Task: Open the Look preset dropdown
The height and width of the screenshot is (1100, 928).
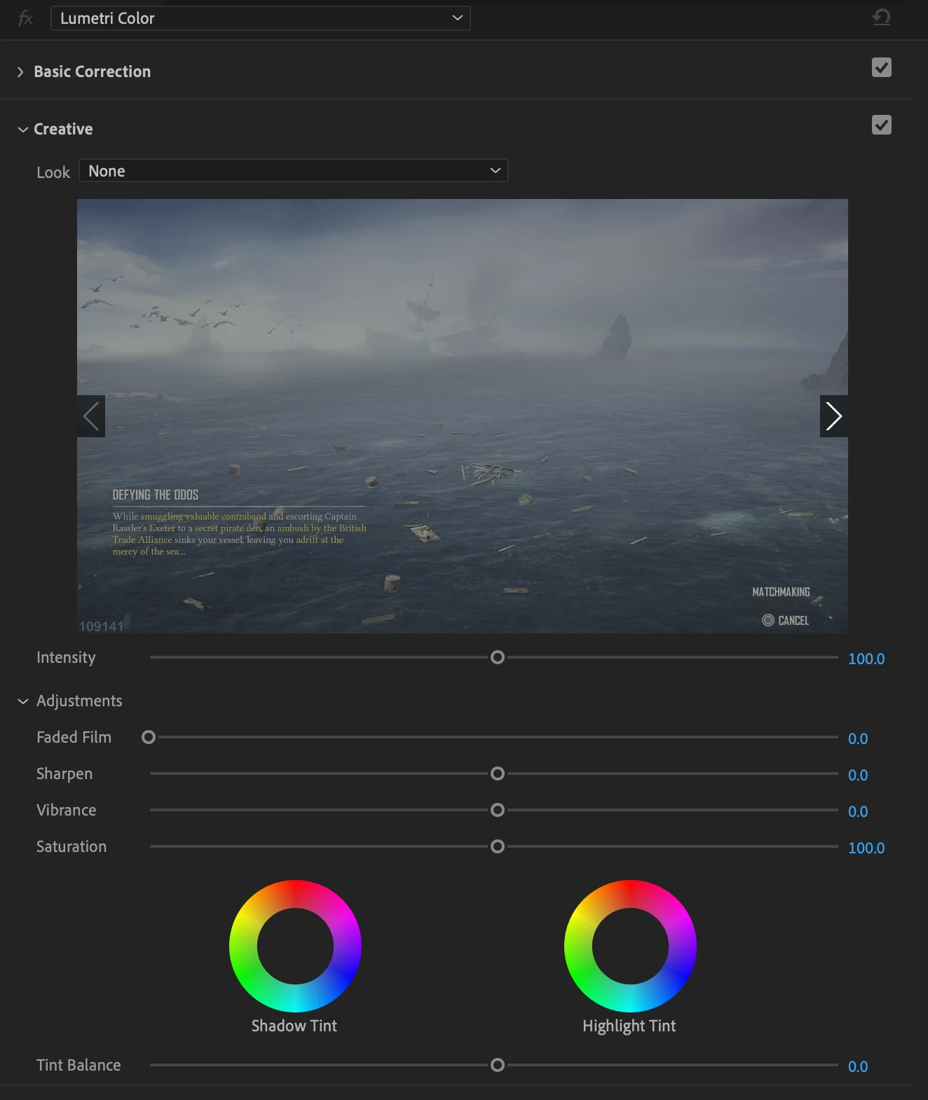Action: (x=294, y=171)
